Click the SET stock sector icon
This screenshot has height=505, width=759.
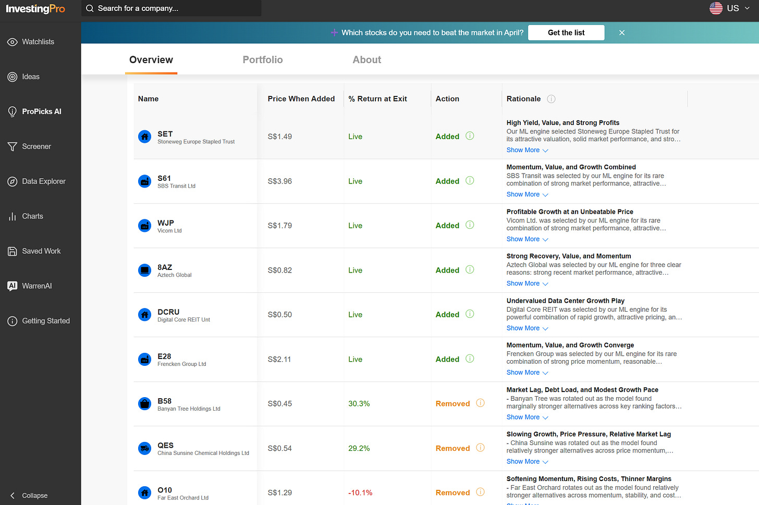click(x=144, y=137)
